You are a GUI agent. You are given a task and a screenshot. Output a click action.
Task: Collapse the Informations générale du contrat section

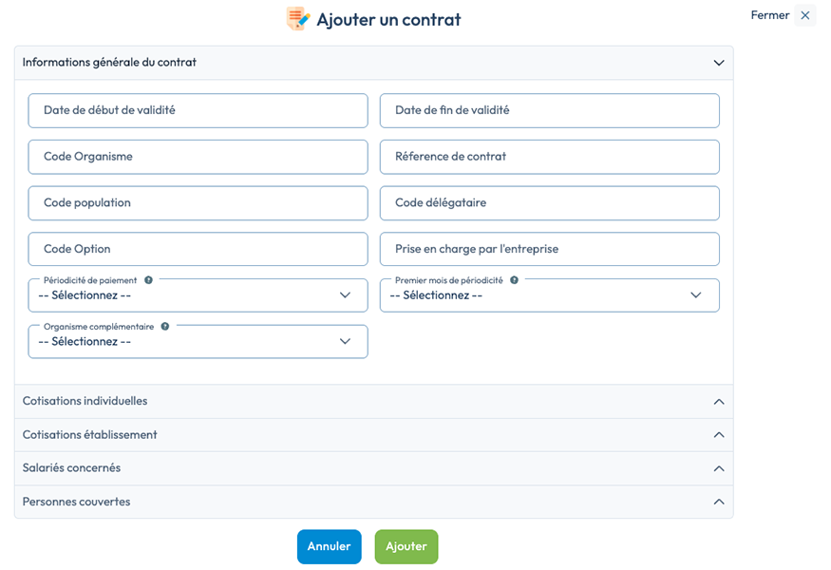point(373,63)
